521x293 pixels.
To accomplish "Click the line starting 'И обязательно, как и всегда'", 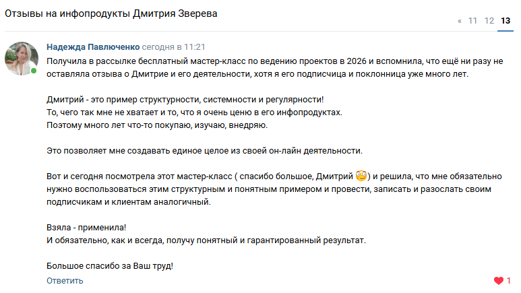I will pyautogui.click(x=206, y=240).
